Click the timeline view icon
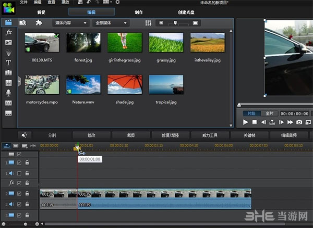The height and width of the screenshot is (228, 313). tap(7, 146)
